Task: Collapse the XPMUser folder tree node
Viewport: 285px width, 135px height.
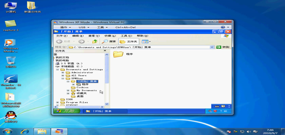Action: coord(63,78)
